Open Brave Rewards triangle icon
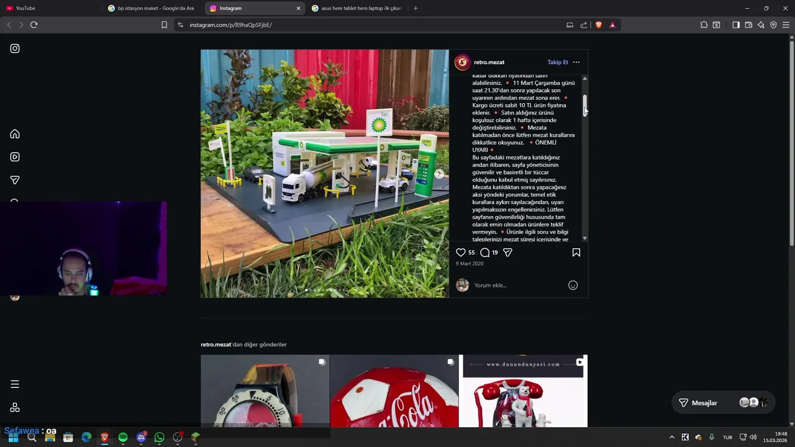 (x=612, y=25)
